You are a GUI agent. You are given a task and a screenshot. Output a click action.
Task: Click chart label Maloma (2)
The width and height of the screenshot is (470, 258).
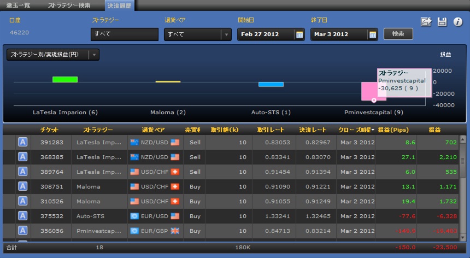click(168, 113)
